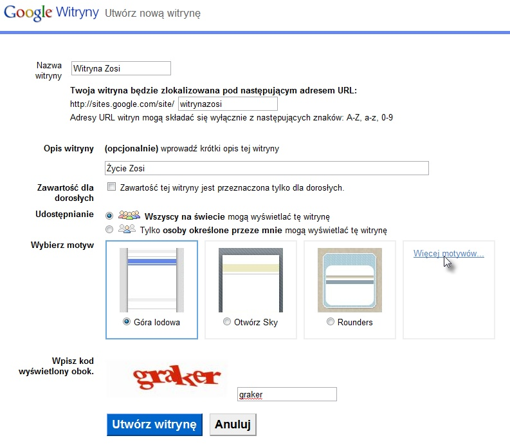510x447 pixels.
Task: Click the 'Wpisz kod wyświetlony obok.' label
Action: (x=56, y=366)
